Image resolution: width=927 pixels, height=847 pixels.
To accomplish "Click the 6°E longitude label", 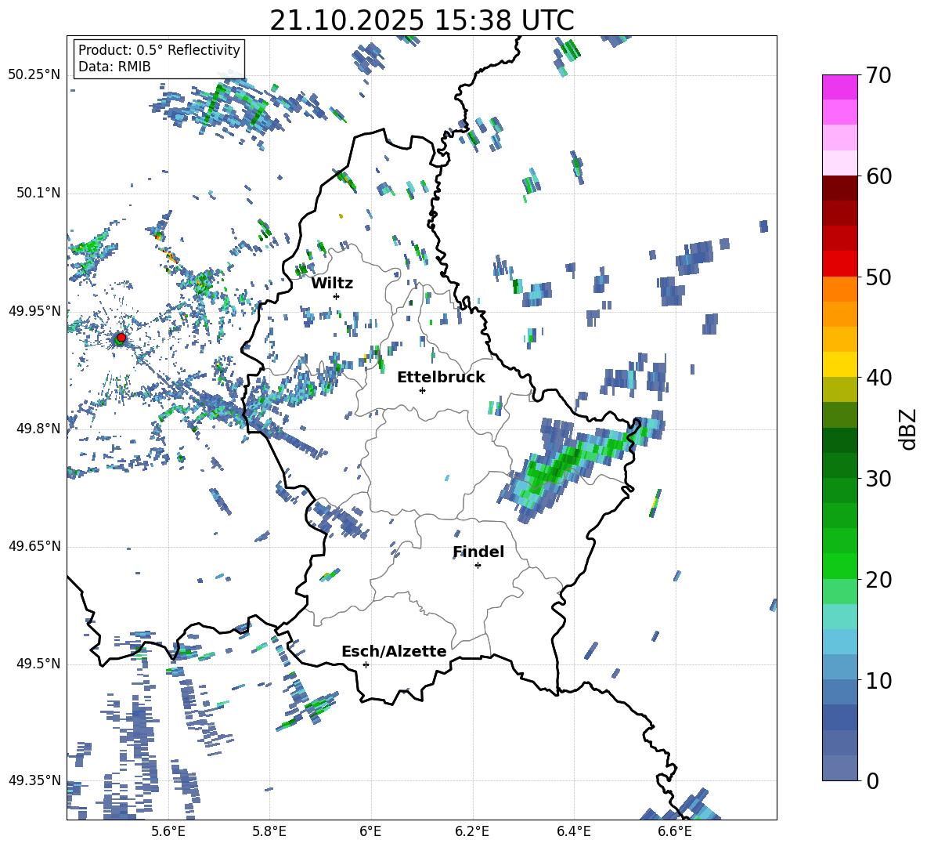I will tap(370, 831).
